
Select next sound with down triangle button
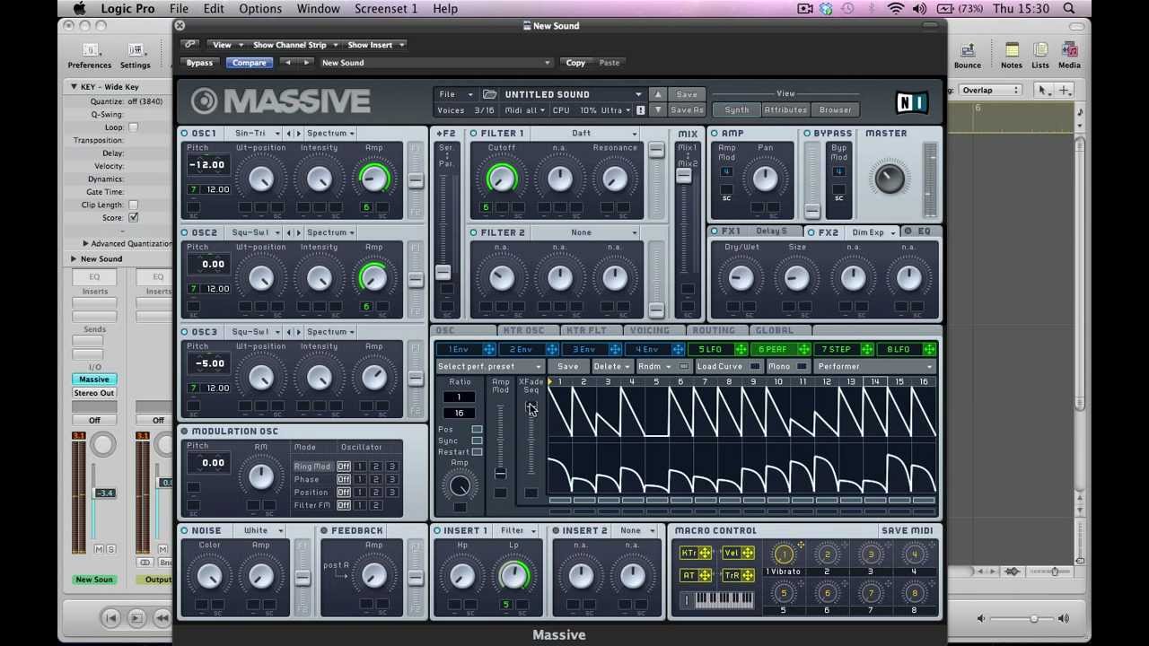pyautogui.click(x=657, y=109)
